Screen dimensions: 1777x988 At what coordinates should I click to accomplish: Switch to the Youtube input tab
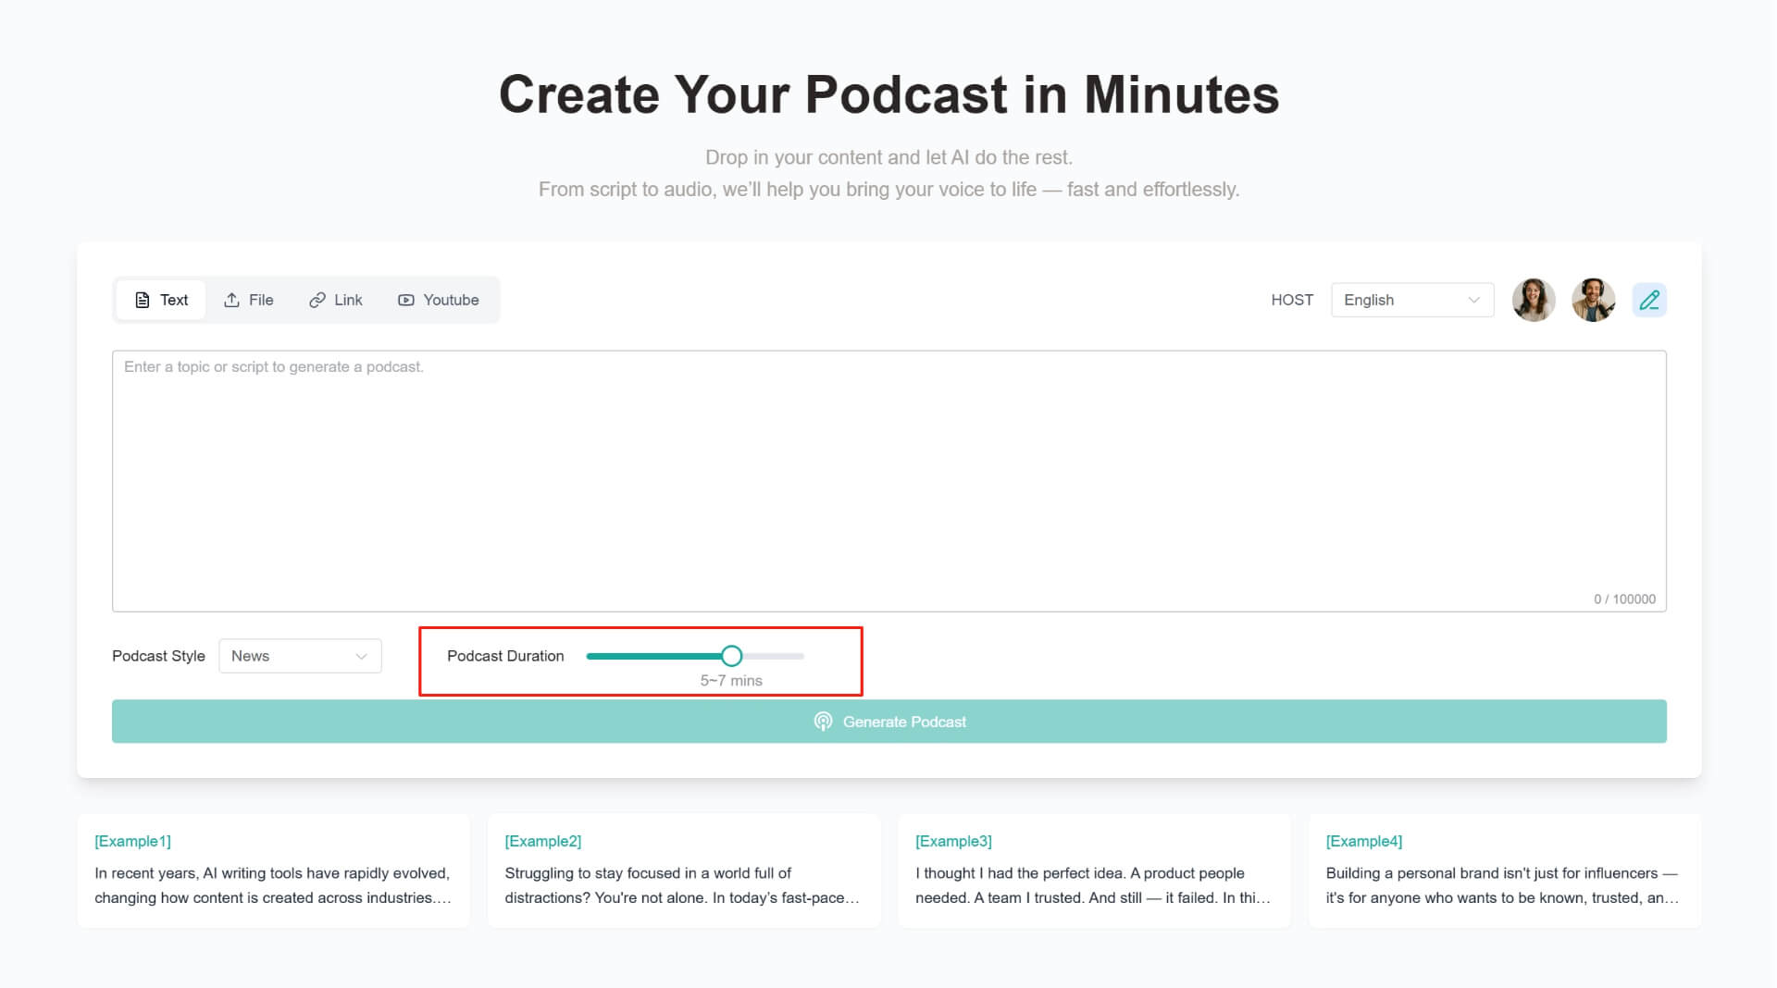(x=439, y=300)
